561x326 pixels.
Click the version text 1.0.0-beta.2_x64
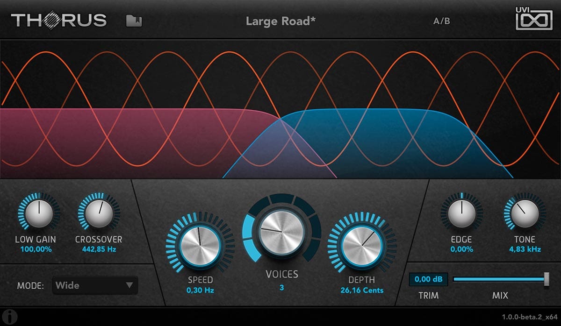click(x=530, y=317)
